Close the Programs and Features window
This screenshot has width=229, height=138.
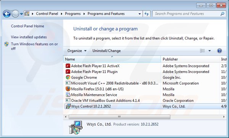221,6
